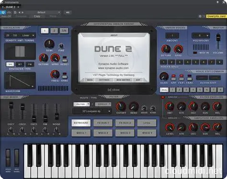Toggle the blue plugin power button
Screen dimensions: 227x179
coord(3,12)
